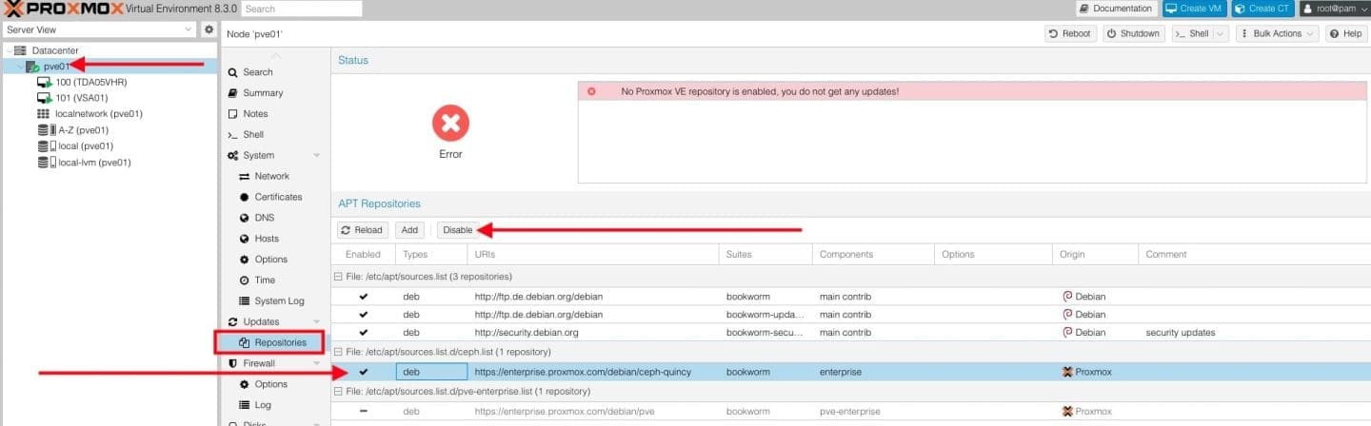Open Time settings
1371x426 pixels.
[265, 281]
